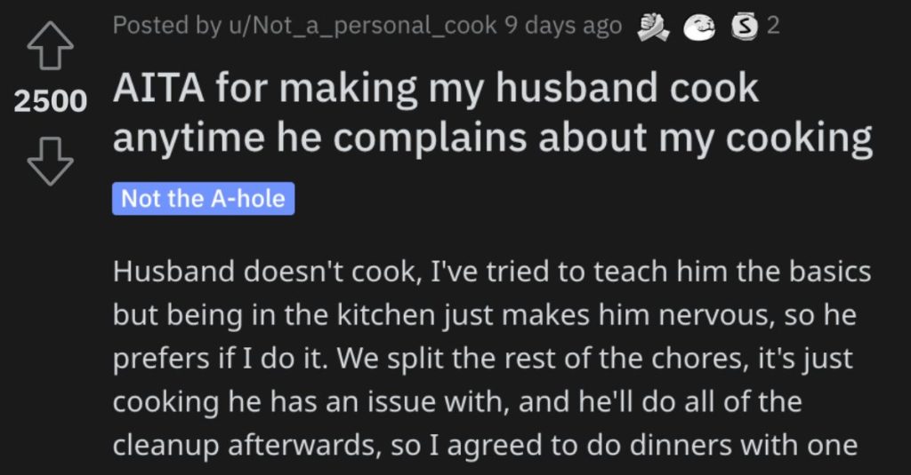Click the handshake Helpful award icon
This screenshot has height=475, width=911.
tap(653, 28)
